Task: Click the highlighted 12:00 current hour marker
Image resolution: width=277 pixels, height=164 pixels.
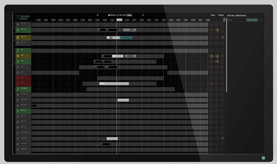Action: (119, 20)
